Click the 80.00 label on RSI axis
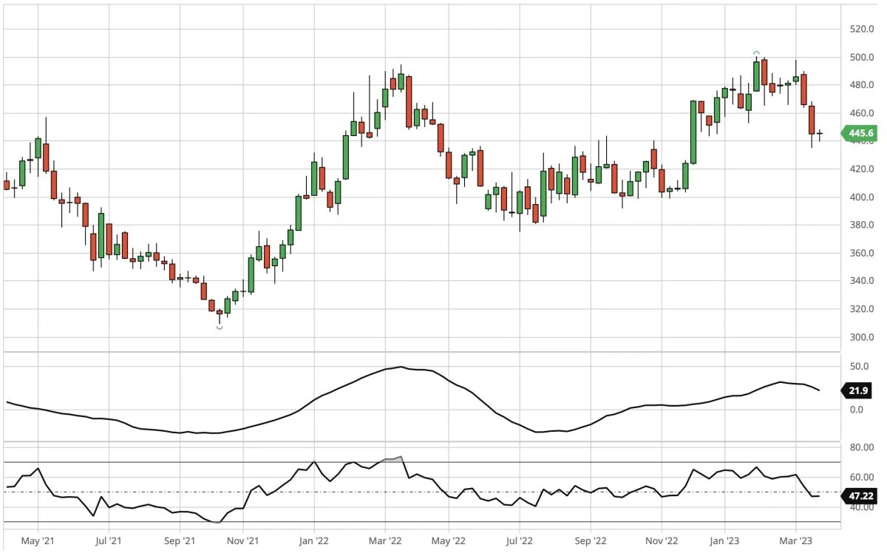Viewport: 887px width, 556px height. (862, 447)
